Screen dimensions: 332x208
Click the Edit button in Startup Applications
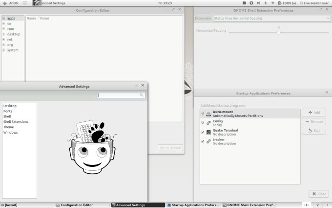point(314,131)
